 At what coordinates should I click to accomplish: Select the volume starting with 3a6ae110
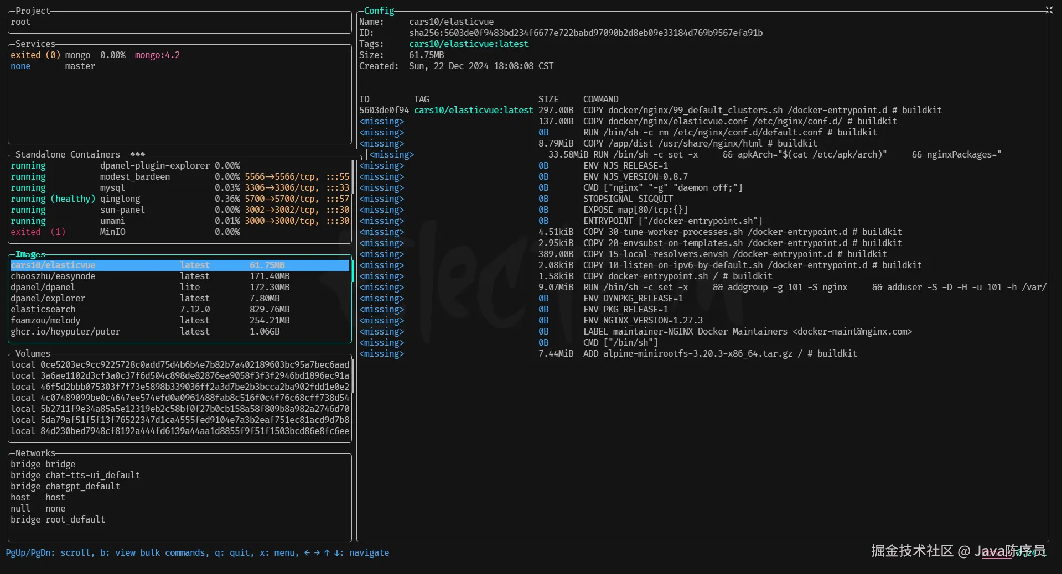click(180, 375)
